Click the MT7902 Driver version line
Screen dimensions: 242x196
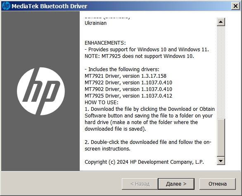(128, 89)
